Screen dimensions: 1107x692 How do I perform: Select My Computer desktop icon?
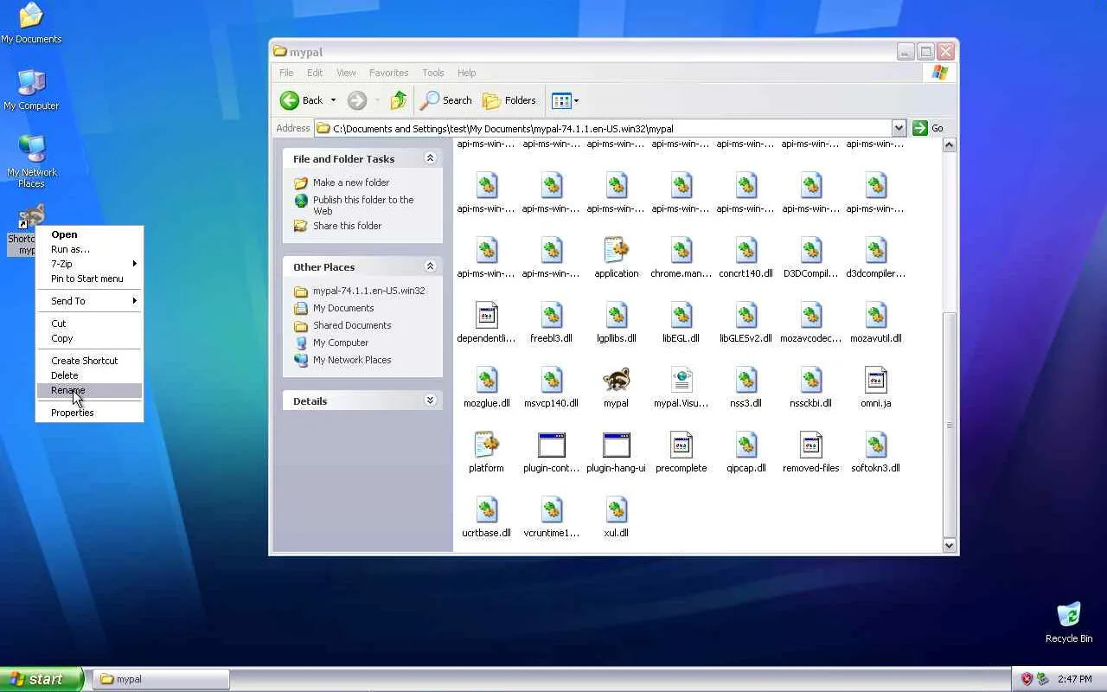click(x=31, y=90)
